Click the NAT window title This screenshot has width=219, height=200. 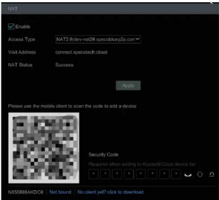13,9
